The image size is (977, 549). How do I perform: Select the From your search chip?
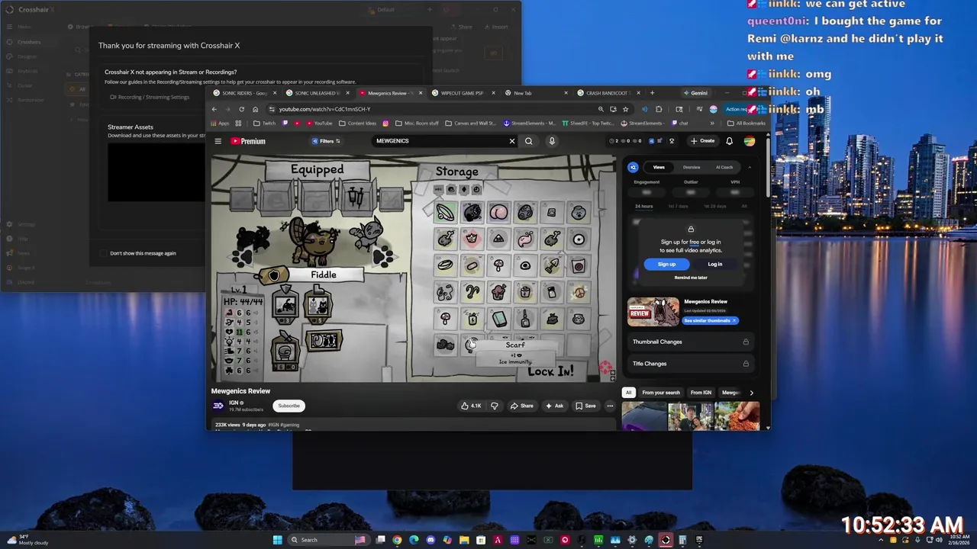(661, 393)
